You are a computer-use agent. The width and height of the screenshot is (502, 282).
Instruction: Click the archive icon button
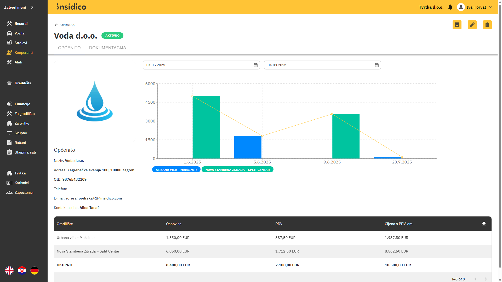(457, 25)
